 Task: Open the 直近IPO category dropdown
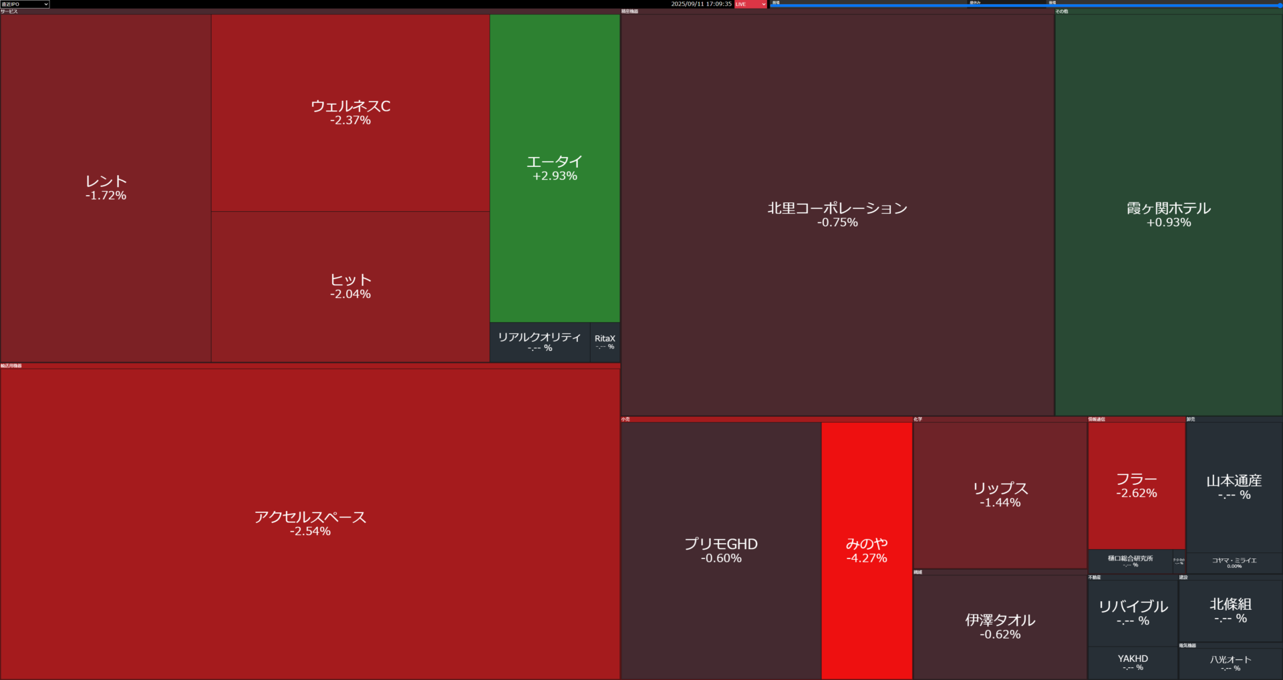(25, 4)
